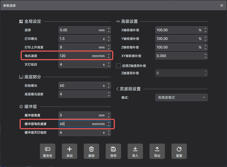Image resolution: width=227 pixels, height=167 pixels.
Task: Increase 层厚 with its up arrow
Action: click(x=109, y=29)
